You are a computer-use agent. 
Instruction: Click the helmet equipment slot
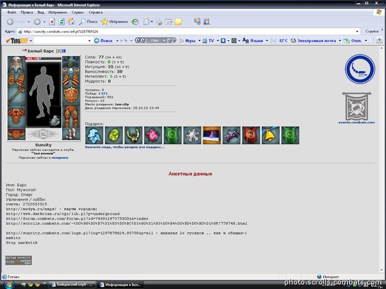16,65
